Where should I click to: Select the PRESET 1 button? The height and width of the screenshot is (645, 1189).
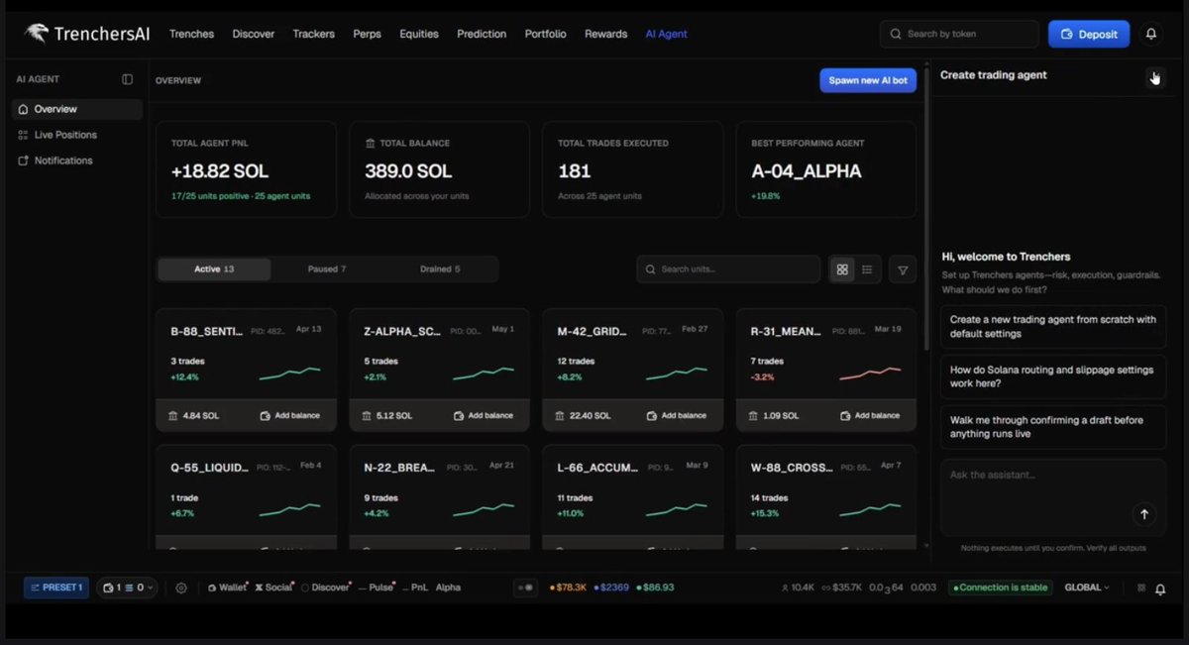[56, 588]
